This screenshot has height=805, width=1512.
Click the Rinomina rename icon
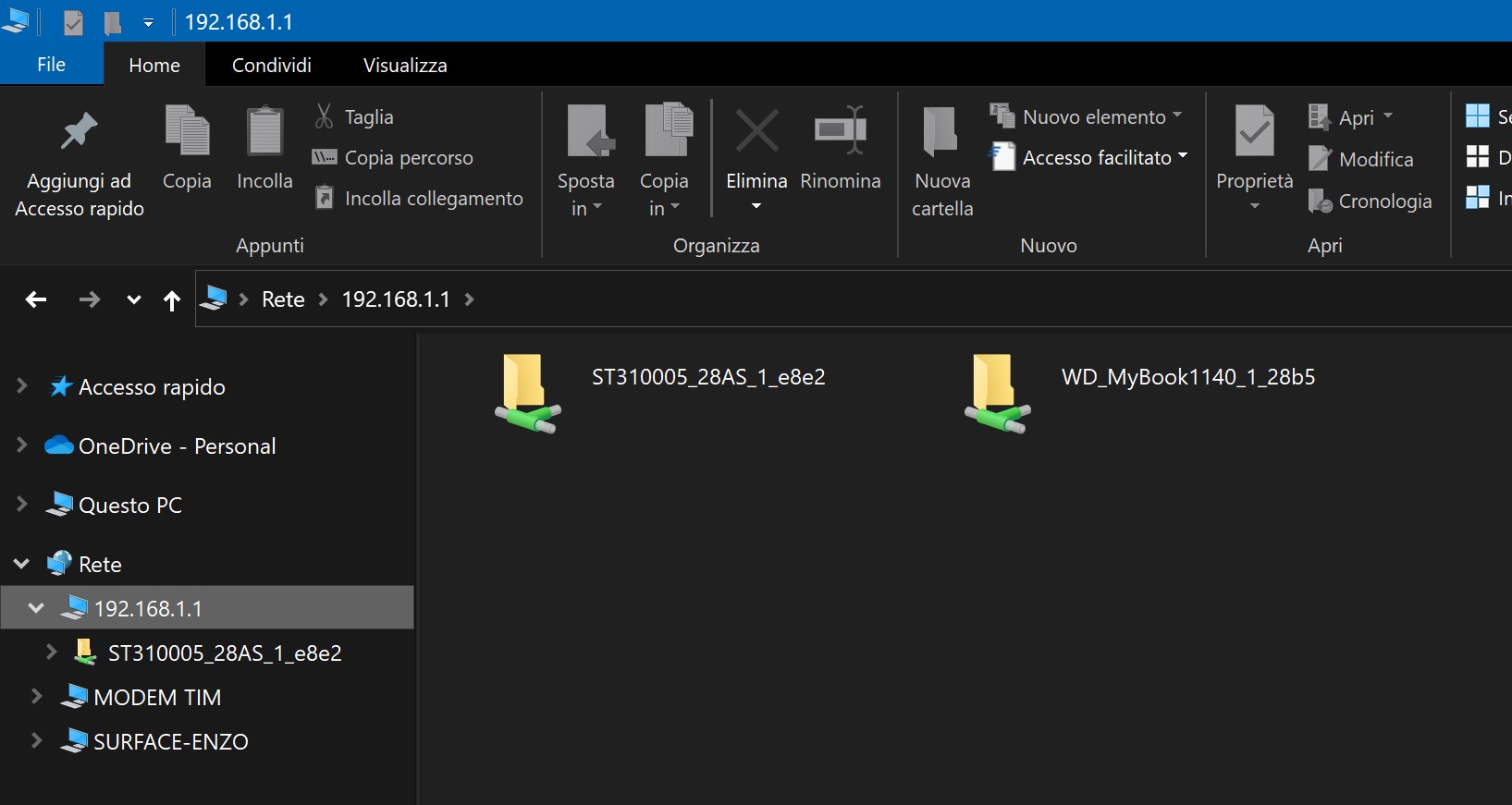pos(840,131)
